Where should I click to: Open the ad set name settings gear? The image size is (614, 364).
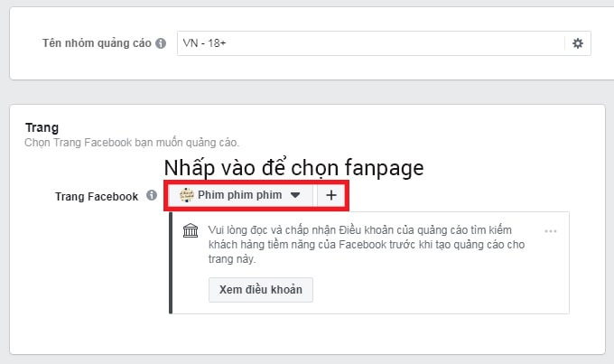coord(578,43)
